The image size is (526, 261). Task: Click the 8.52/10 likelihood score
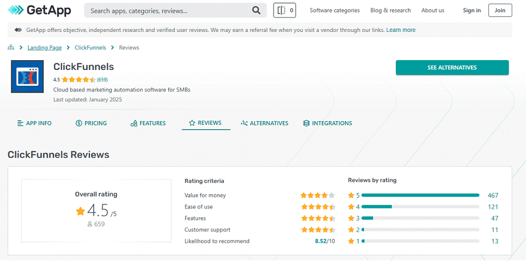tap(325, 241)
